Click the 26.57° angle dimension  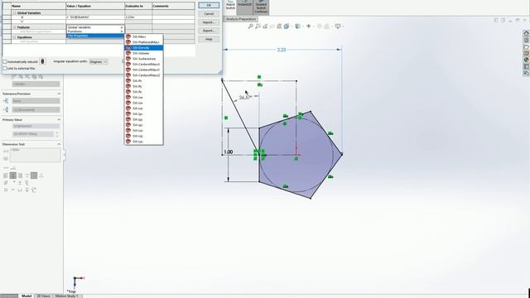click(x=244, y=98)
